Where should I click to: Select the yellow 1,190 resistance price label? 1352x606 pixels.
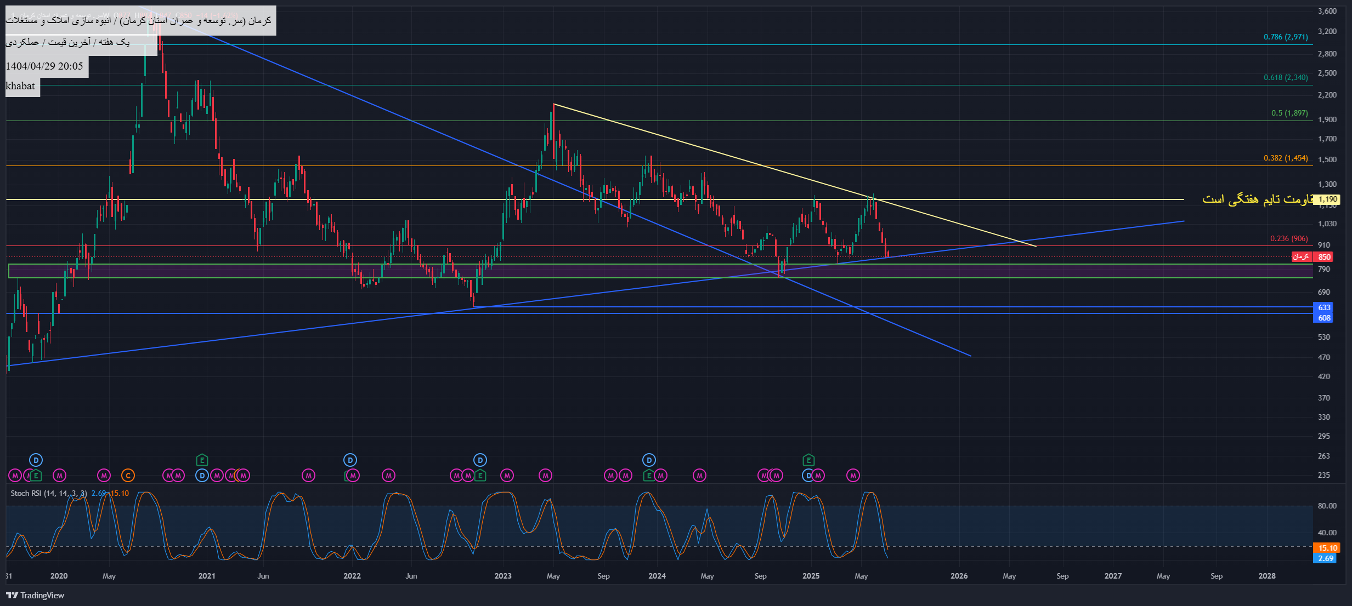(1327, 199)
